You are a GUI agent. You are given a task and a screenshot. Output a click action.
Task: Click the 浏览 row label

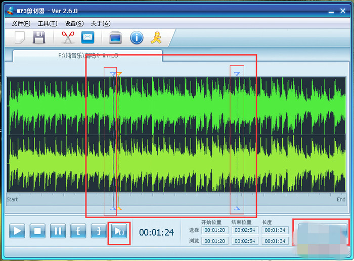tap(194, 241)
